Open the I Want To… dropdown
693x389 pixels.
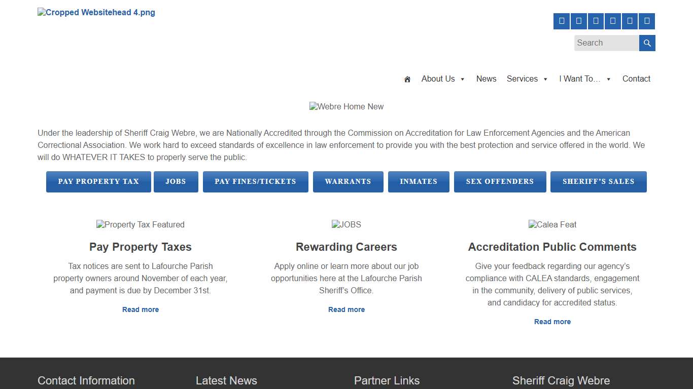(585, 79)
